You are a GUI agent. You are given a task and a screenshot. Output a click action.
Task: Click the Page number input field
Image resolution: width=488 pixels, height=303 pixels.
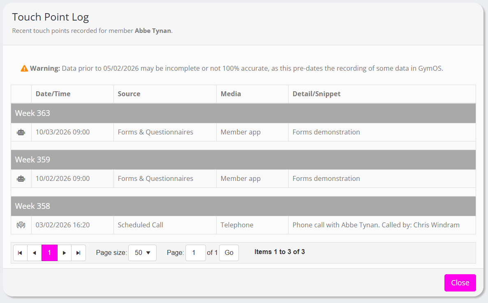pos(195,253)
